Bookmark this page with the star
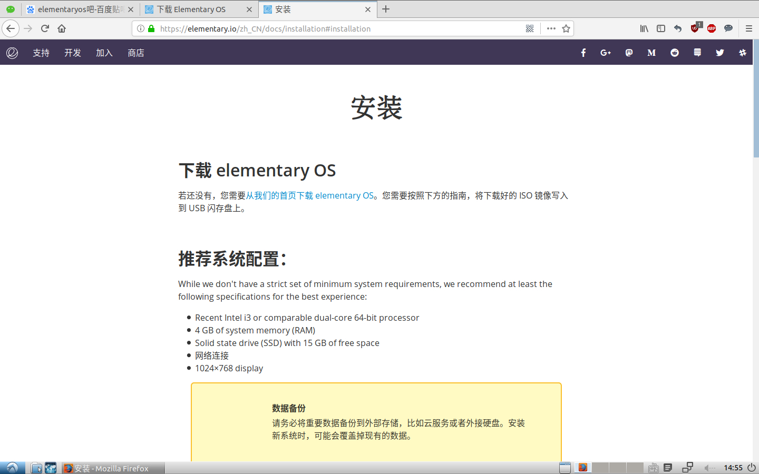Screen dimensions: 759x474 pyautogui.click(x=566, y=28)
